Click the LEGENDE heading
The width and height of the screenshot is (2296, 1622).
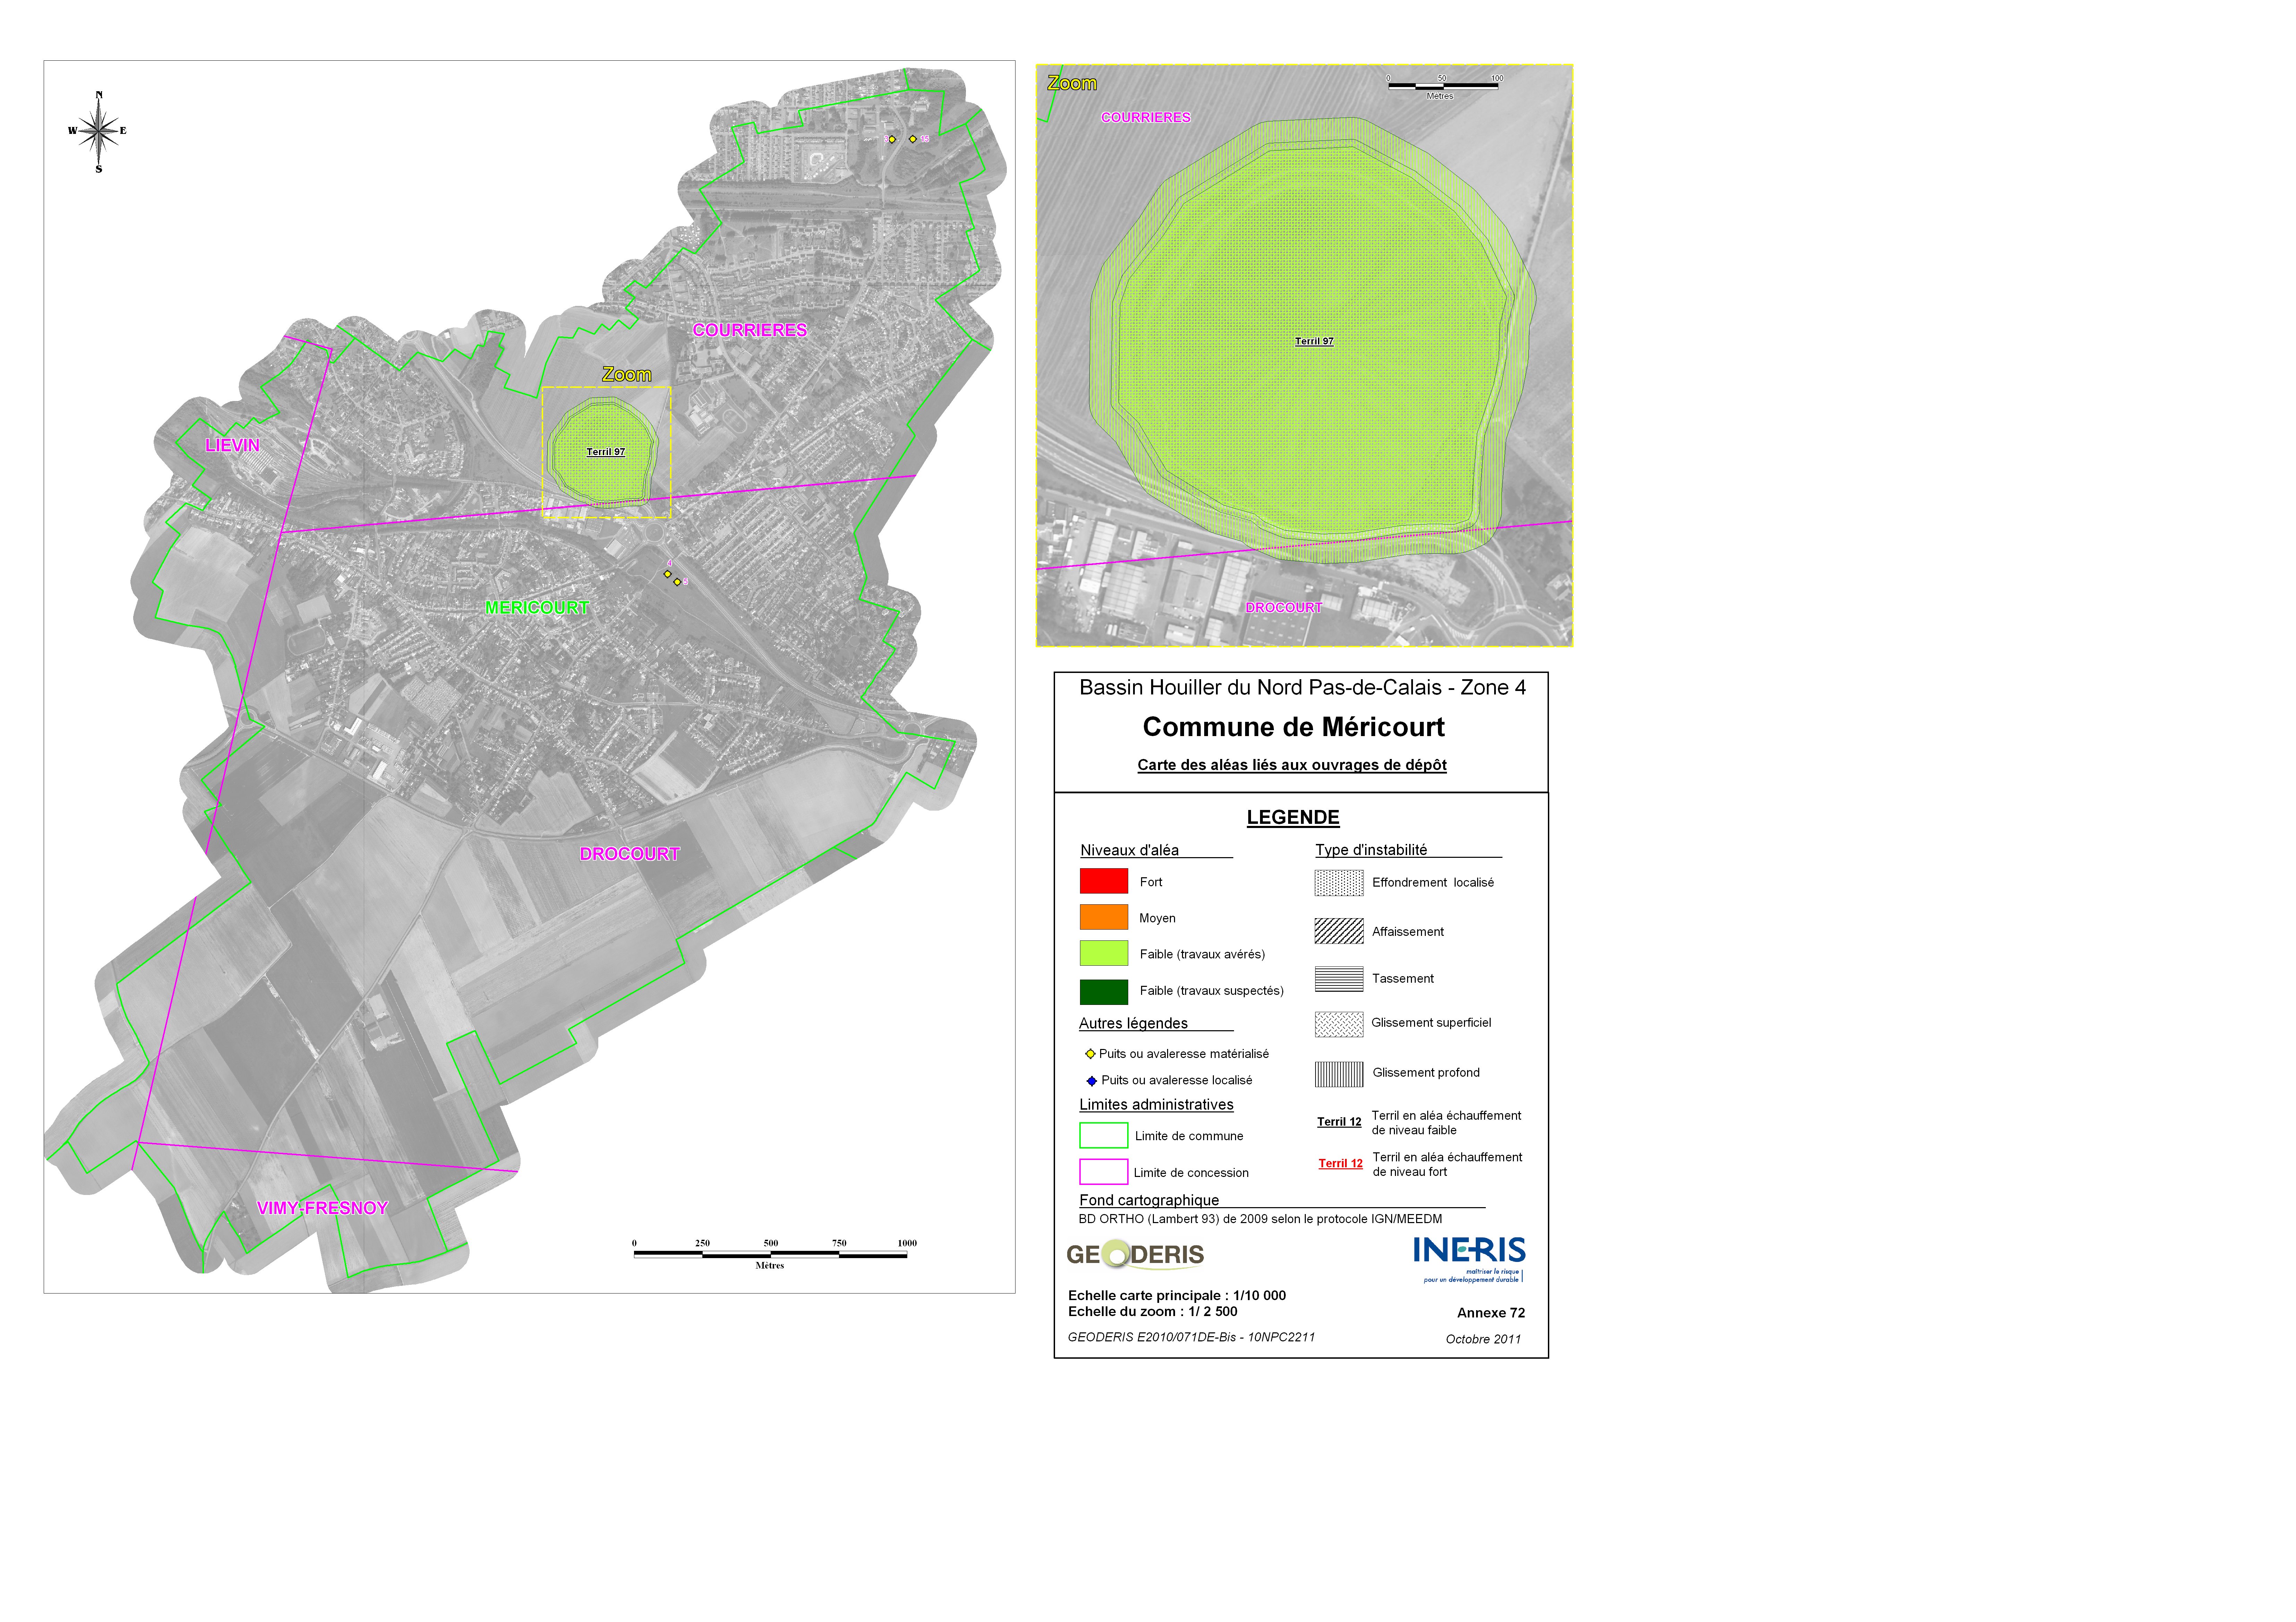(1293, 818)
